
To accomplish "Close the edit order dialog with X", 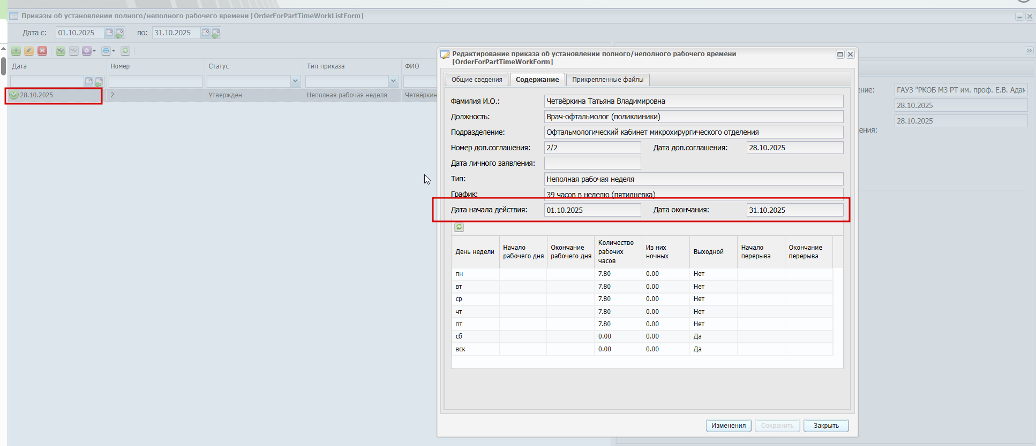I will click(850, 54).
